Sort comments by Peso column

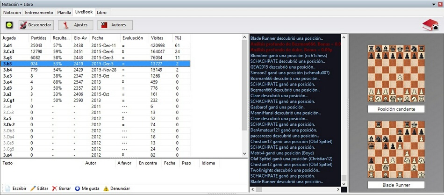[x=189, y=163]
